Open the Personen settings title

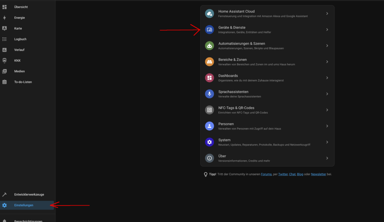[x=226, y=124]
